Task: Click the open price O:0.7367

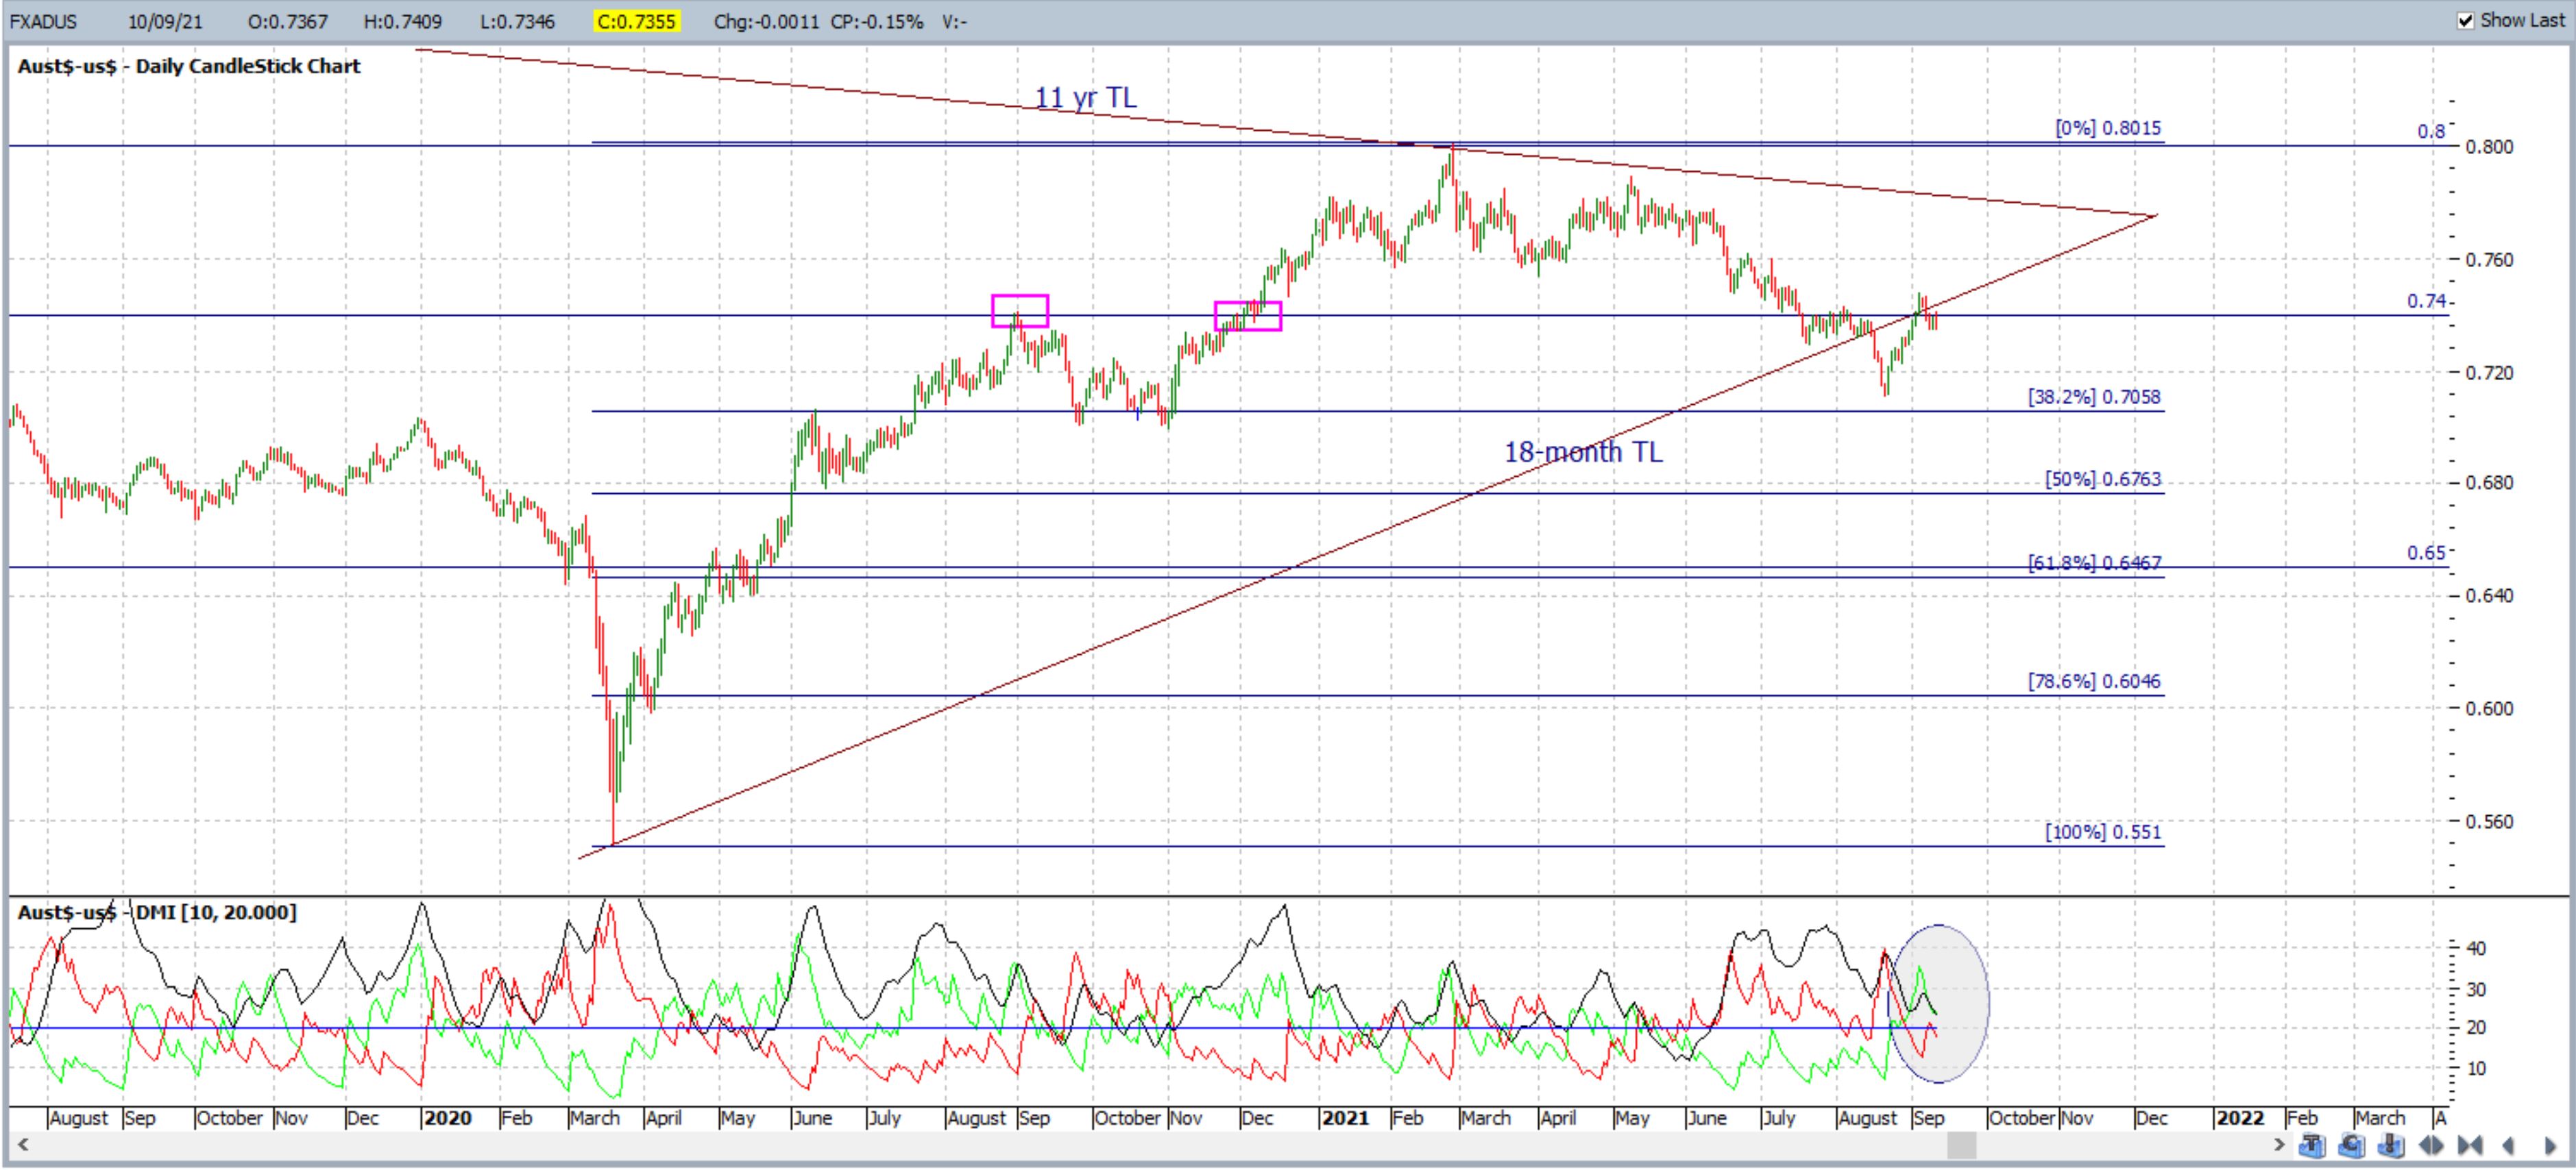Action: 288,21
